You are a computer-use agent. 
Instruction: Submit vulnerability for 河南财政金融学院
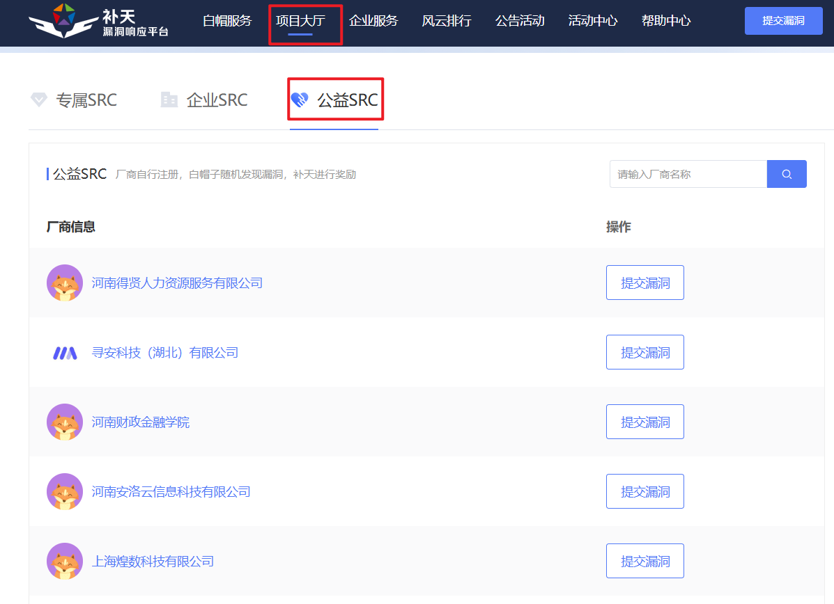[645, 422]
